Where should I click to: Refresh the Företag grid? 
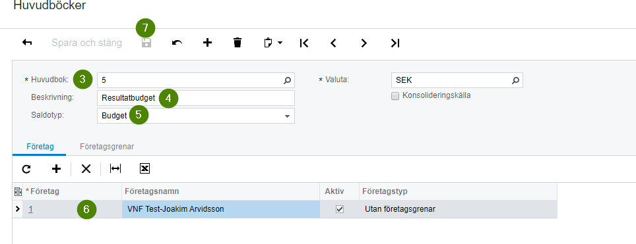click(x=26, y=169)
